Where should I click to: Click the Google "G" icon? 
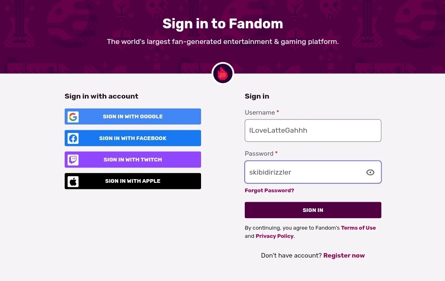point(73,116)
